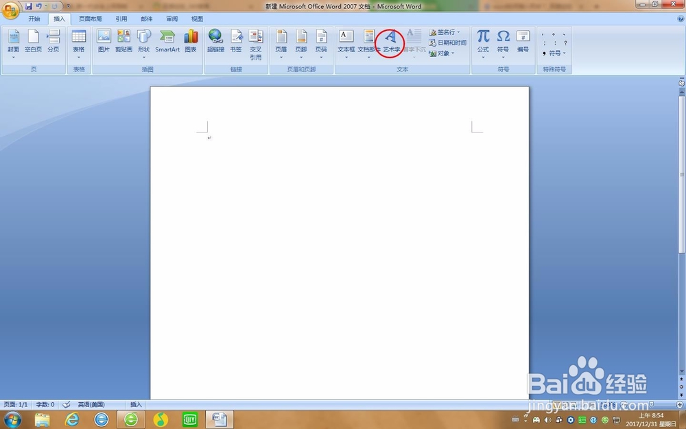Select the 插入 ribbon tab
The image size is (686, 429).
[59, 19]
